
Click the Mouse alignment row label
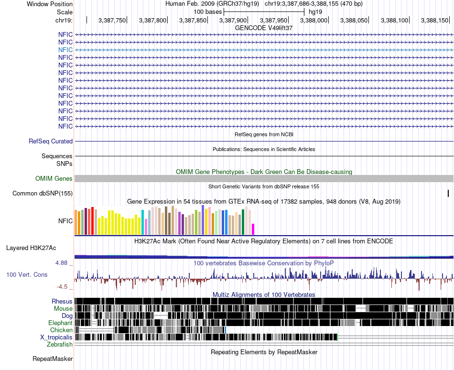(63, 309)
